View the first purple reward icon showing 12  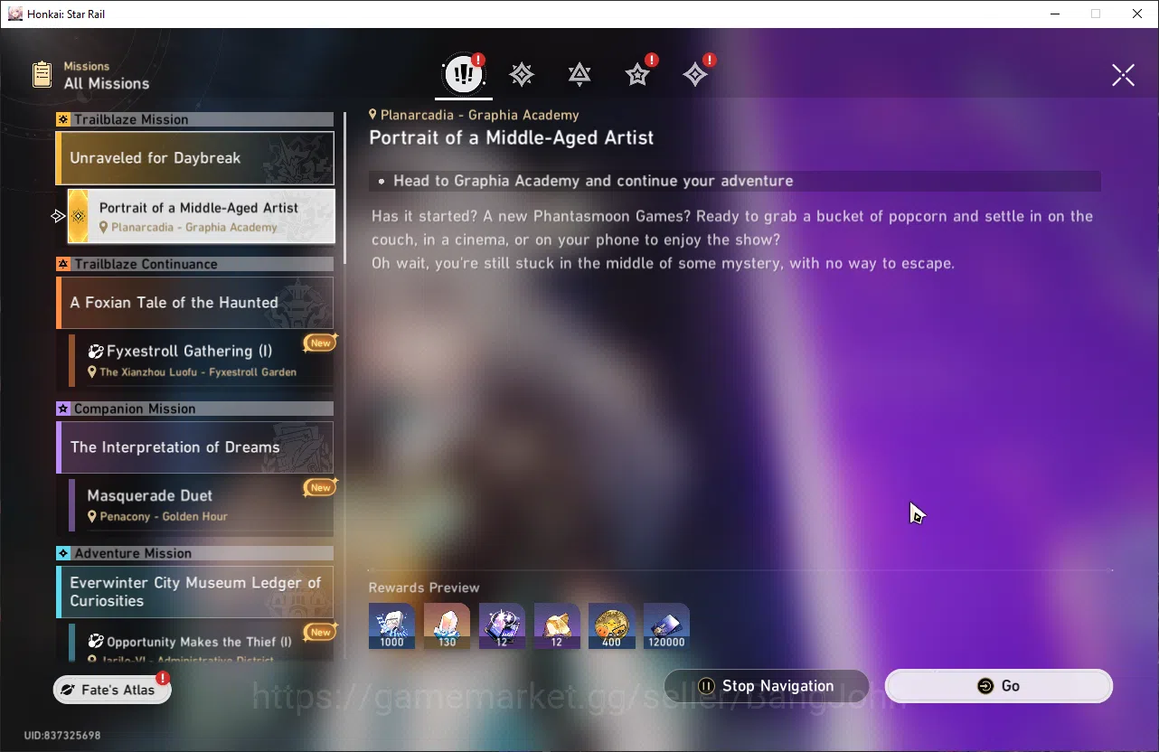tap(502, 625)
